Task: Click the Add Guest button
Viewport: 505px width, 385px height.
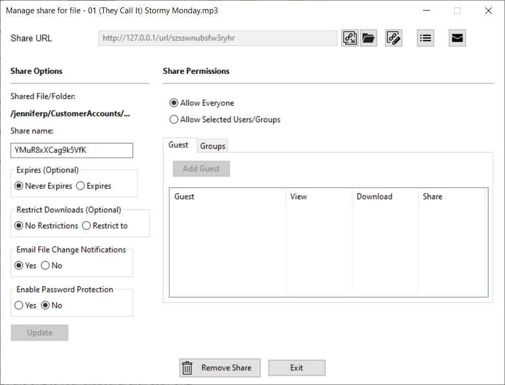Action: [201, 169]
